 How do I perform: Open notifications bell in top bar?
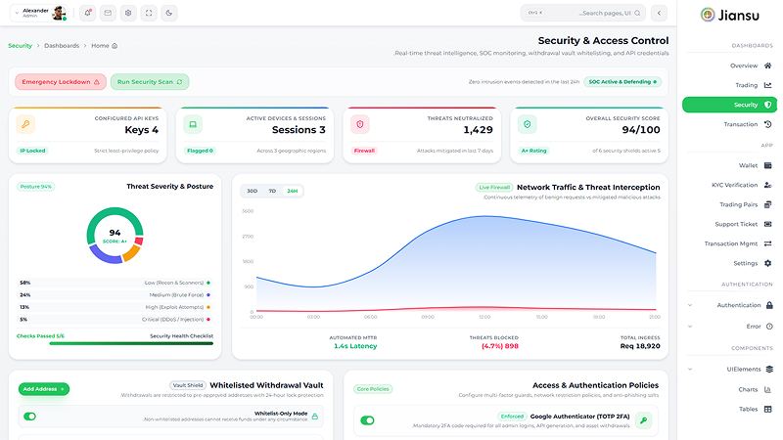pyautogui.click(x=87, y=13)
